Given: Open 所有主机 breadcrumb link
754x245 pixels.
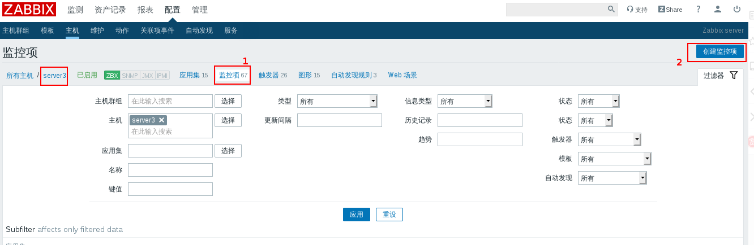Looking at the screenshot, I should pyautogui.click(x=20, y=75).
